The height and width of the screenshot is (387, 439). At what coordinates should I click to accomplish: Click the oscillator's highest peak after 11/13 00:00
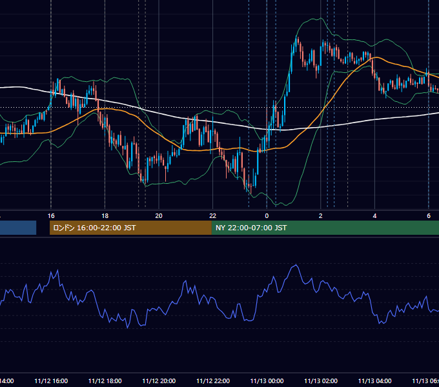click(296, 265)
